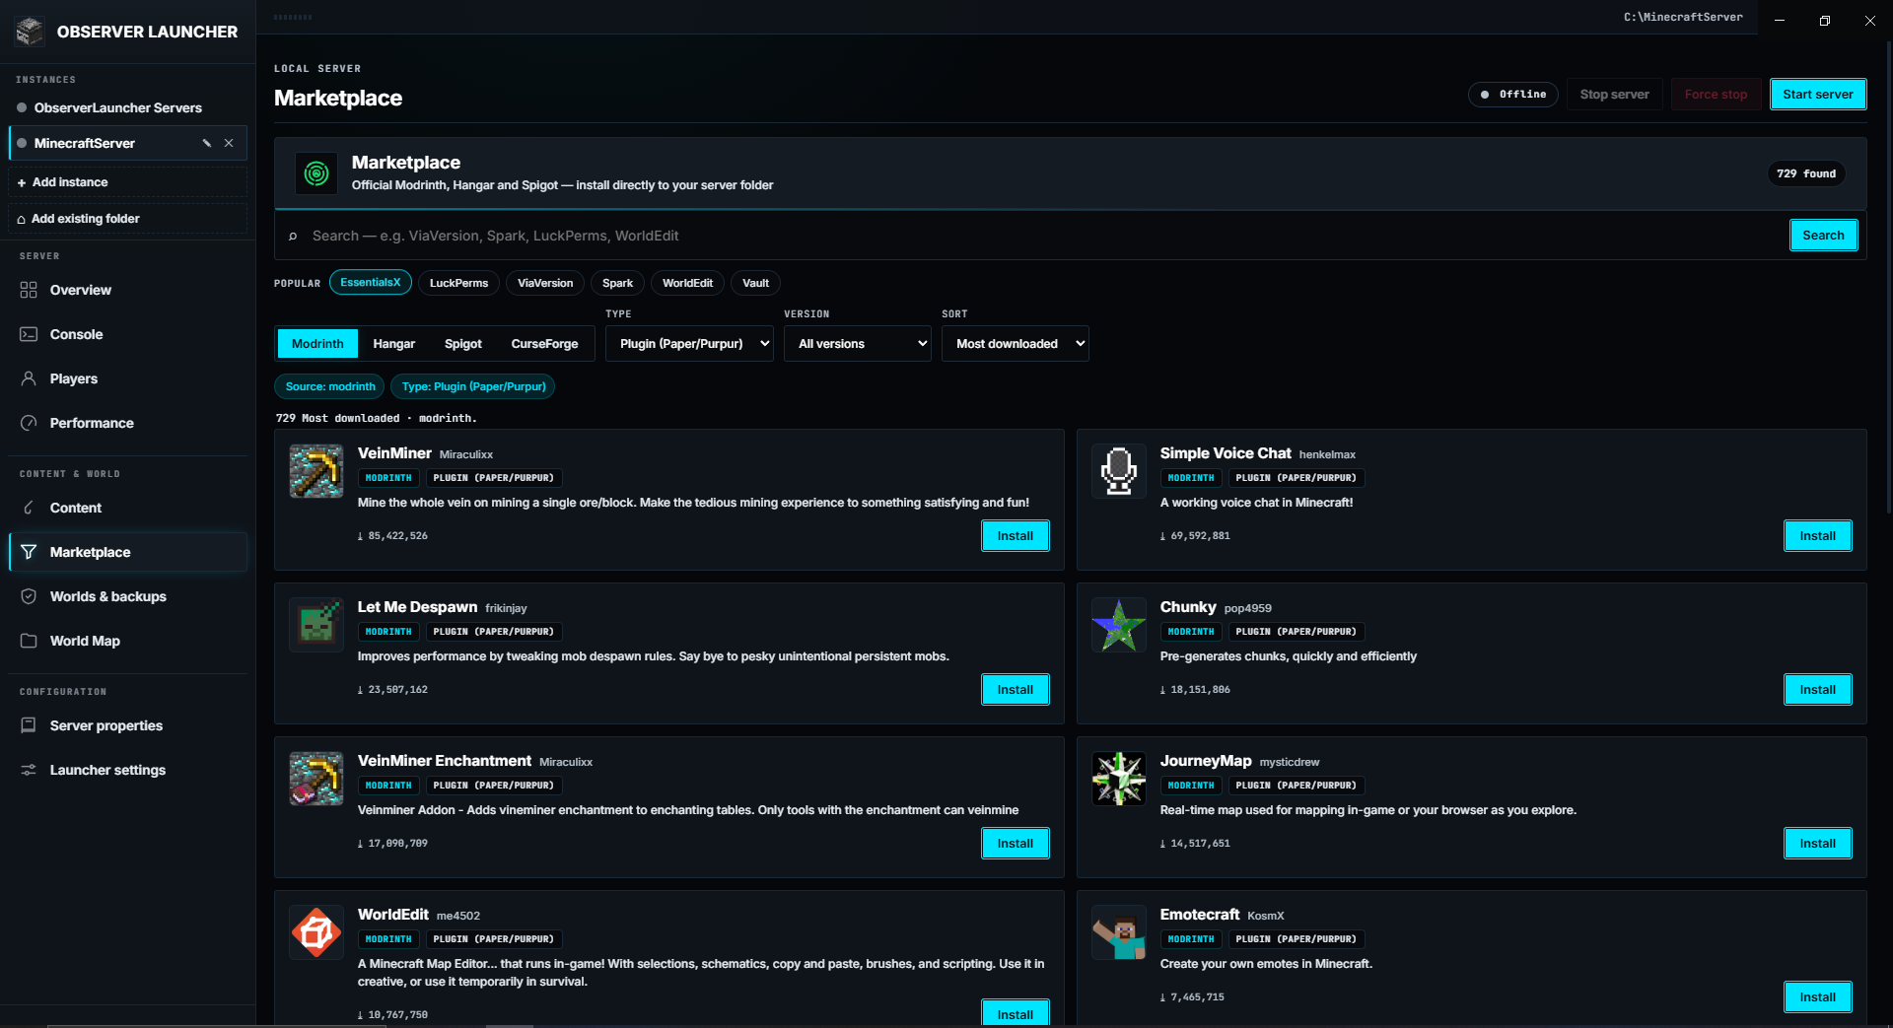Install the Emotecraft plugin
Viewport: 1893px width, 1028px height.
coord(1818,997)
